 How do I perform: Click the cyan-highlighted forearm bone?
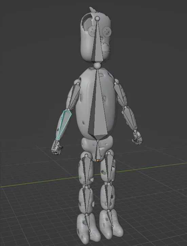pyautogui.click(x=64, y=124)
